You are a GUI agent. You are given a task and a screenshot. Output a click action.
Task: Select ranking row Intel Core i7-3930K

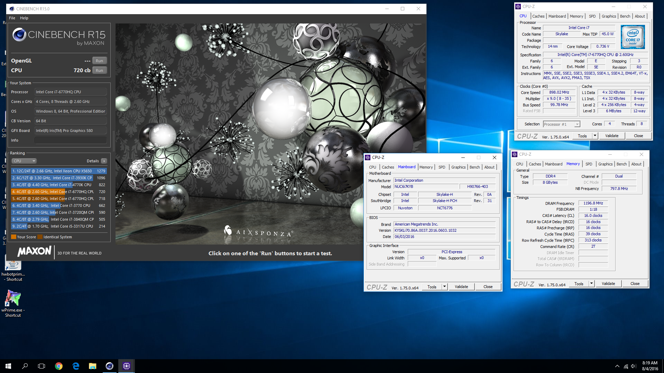click(x=59, y=178)
